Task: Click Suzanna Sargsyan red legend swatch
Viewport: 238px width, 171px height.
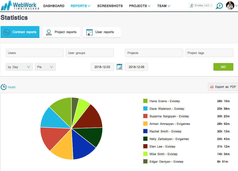Action: coord(145,116)
